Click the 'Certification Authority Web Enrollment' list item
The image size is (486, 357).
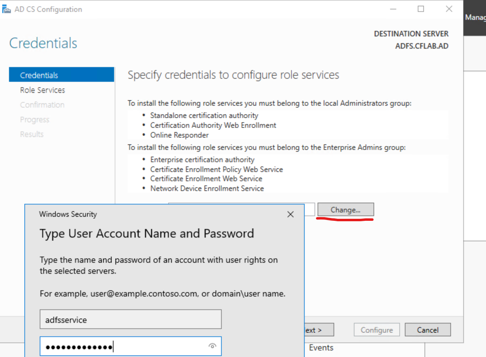(213, 125)
